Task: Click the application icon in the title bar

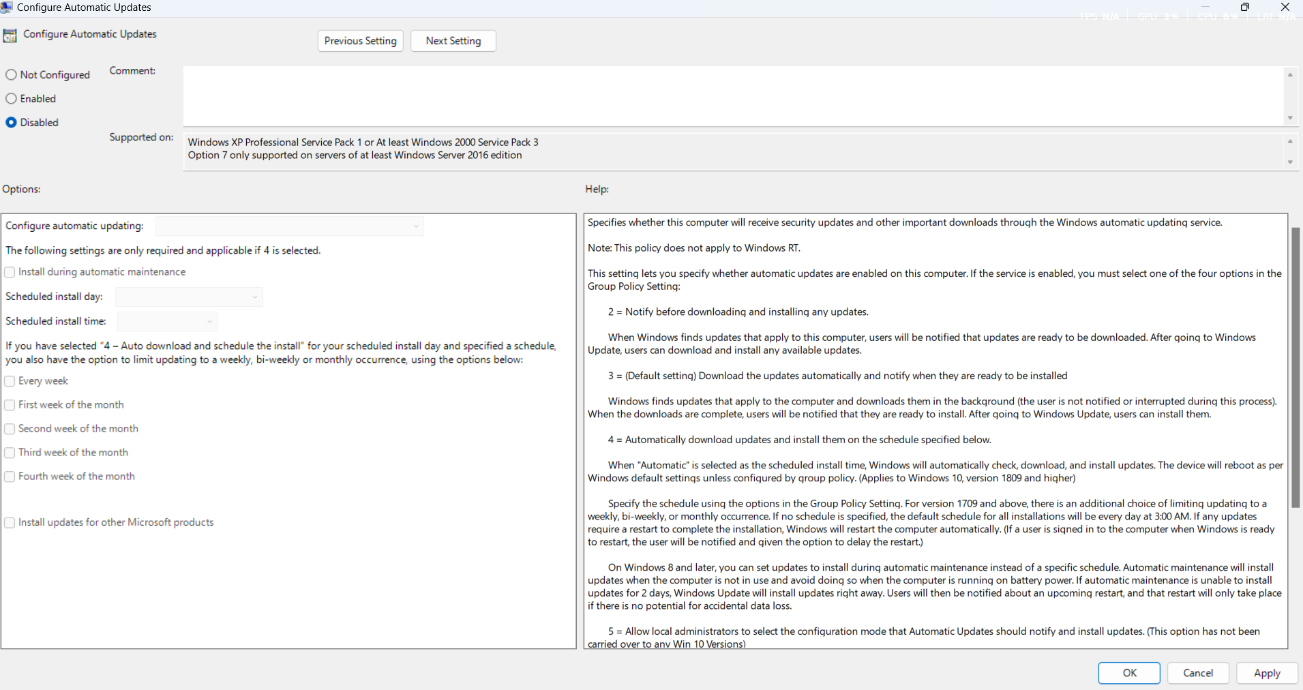Action: coord(7,7)
